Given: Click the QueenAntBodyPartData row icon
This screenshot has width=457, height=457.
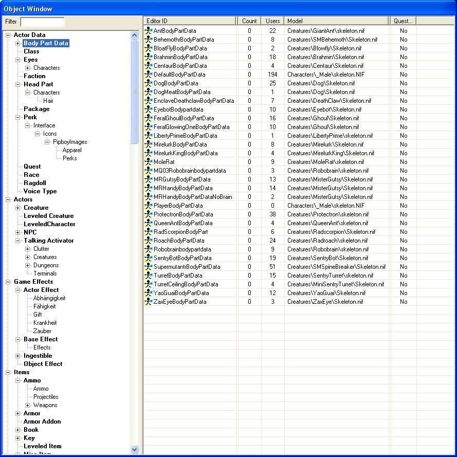Looking at the screenshot, I should pyautogui.click(x=149, y=223).
